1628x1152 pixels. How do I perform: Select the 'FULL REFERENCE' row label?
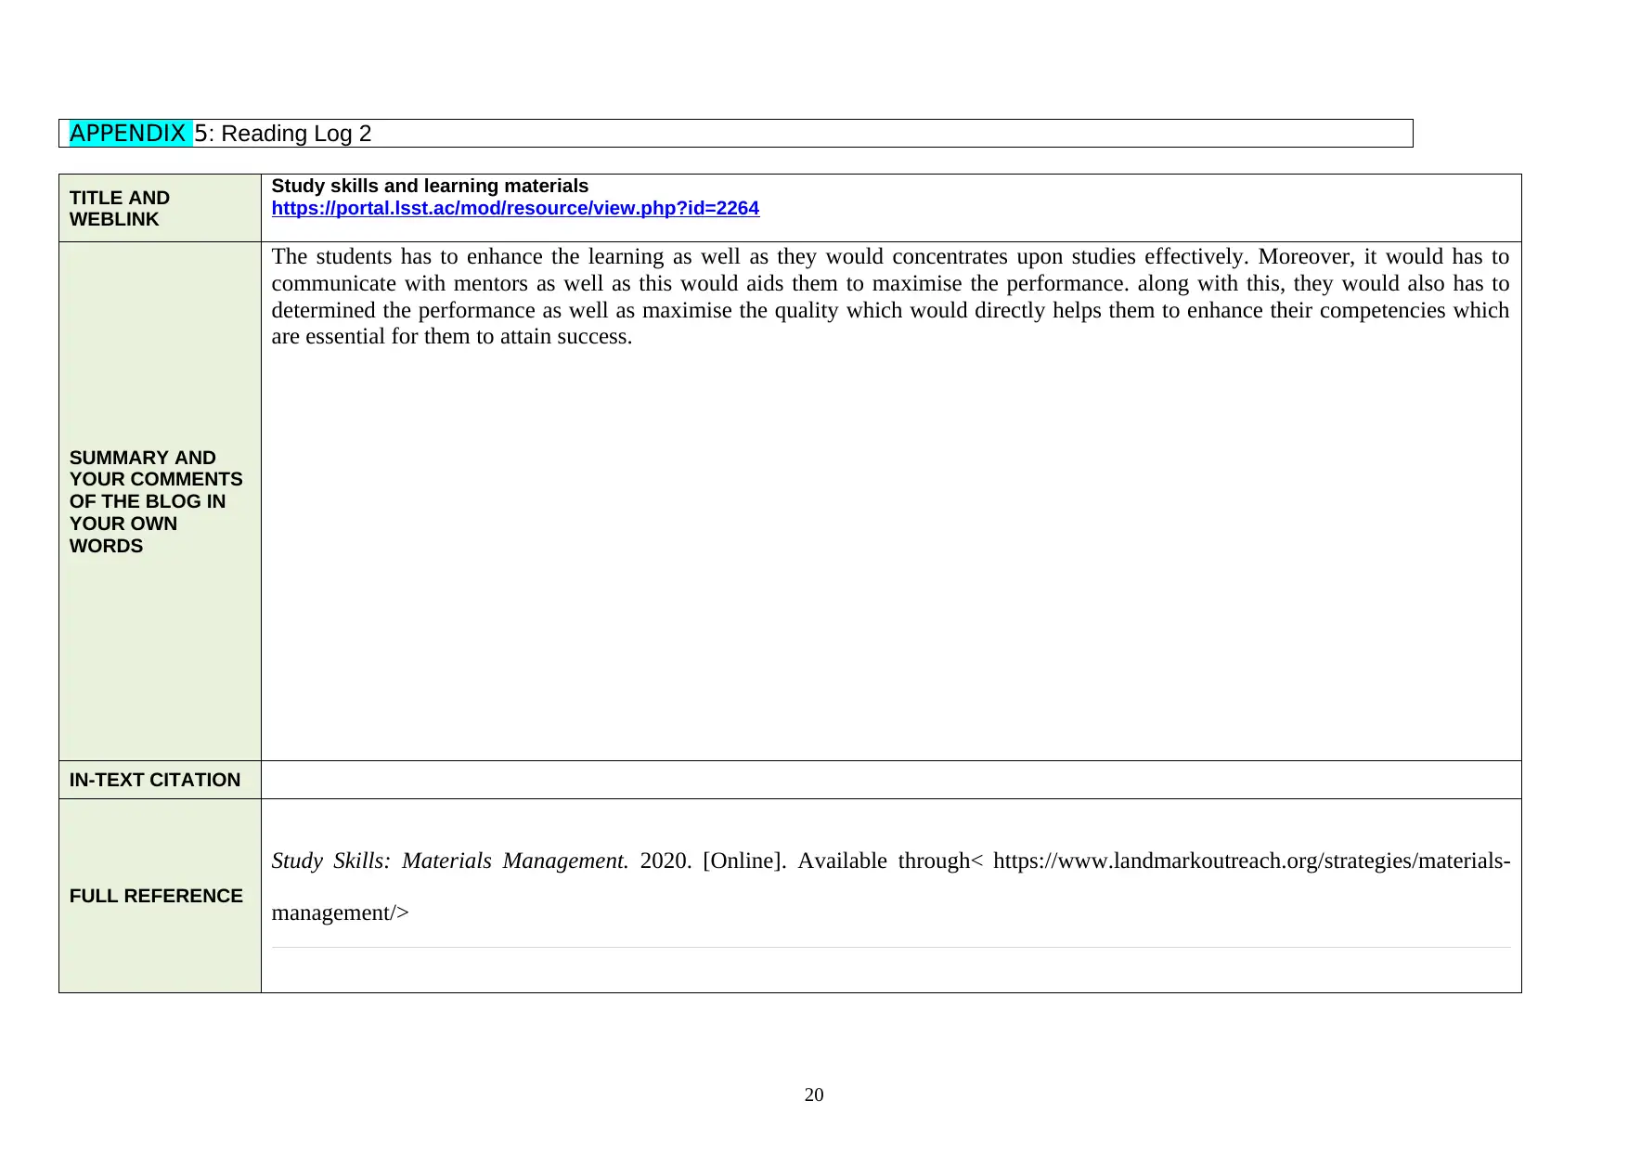click(156, 897)
